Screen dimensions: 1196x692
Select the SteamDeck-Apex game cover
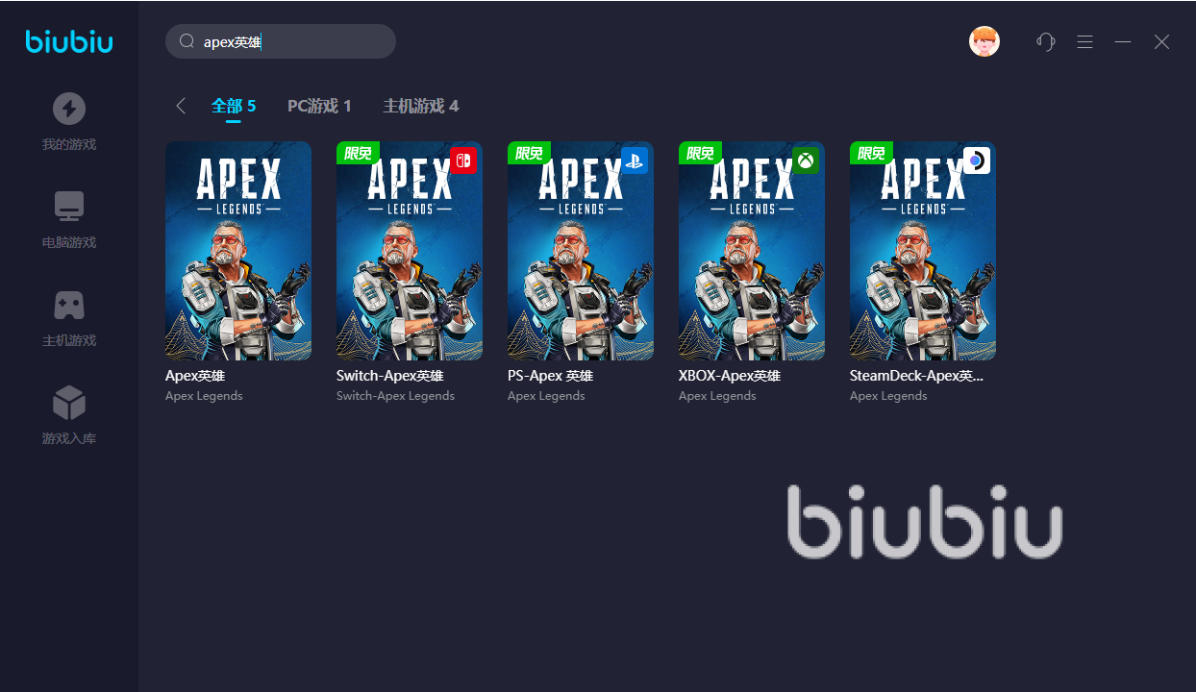923,251
